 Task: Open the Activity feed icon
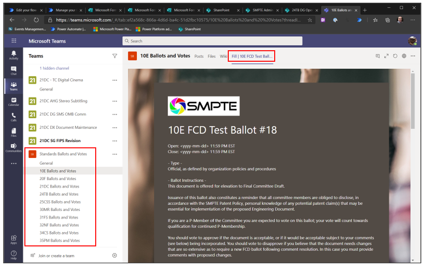tap(13, 55)
